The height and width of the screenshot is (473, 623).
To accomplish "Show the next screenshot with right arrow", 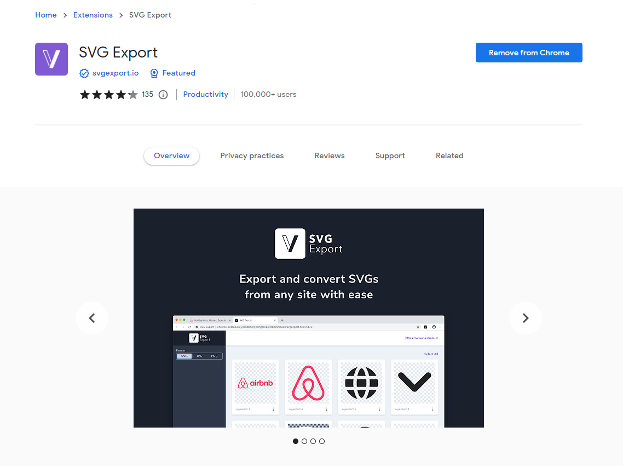I will tap(525, 318).
